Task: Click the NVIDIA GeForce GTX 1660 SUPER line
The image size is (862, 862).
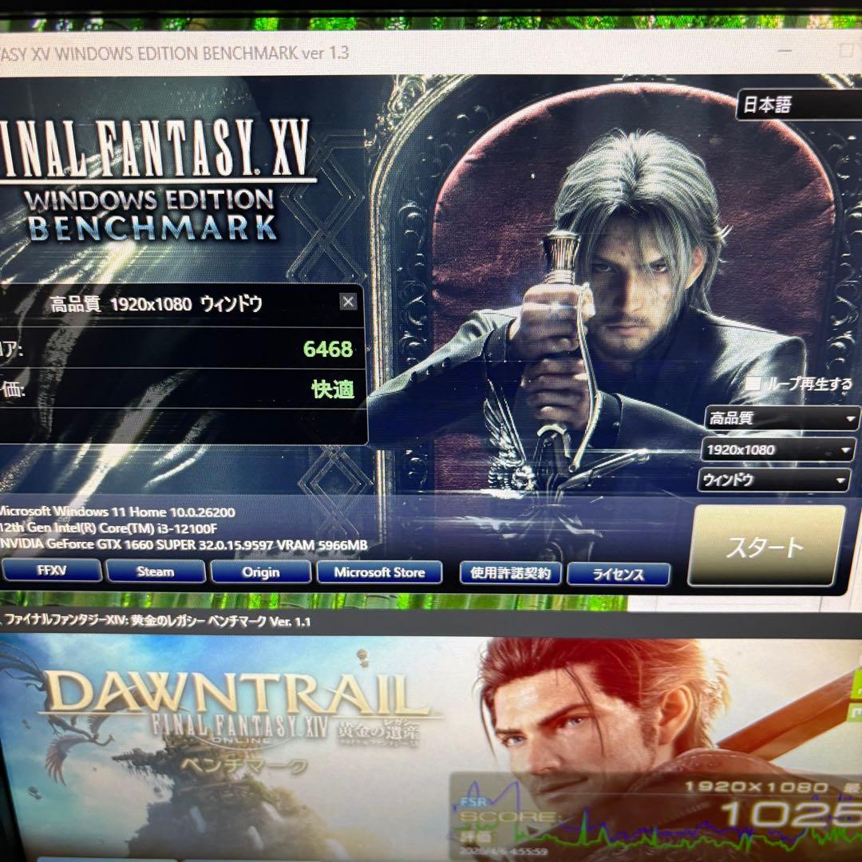Action: click(x=183, y=545)
